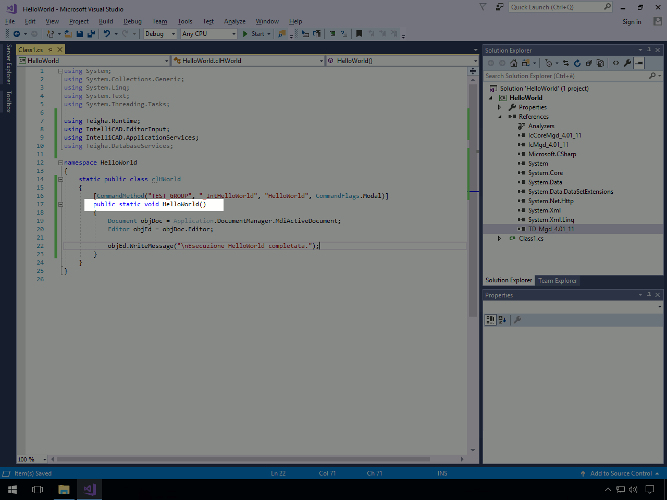The width and height of the screenshot is (667, 500).
Task: Open the Server Explorer side tab
Action: [8, 64]
